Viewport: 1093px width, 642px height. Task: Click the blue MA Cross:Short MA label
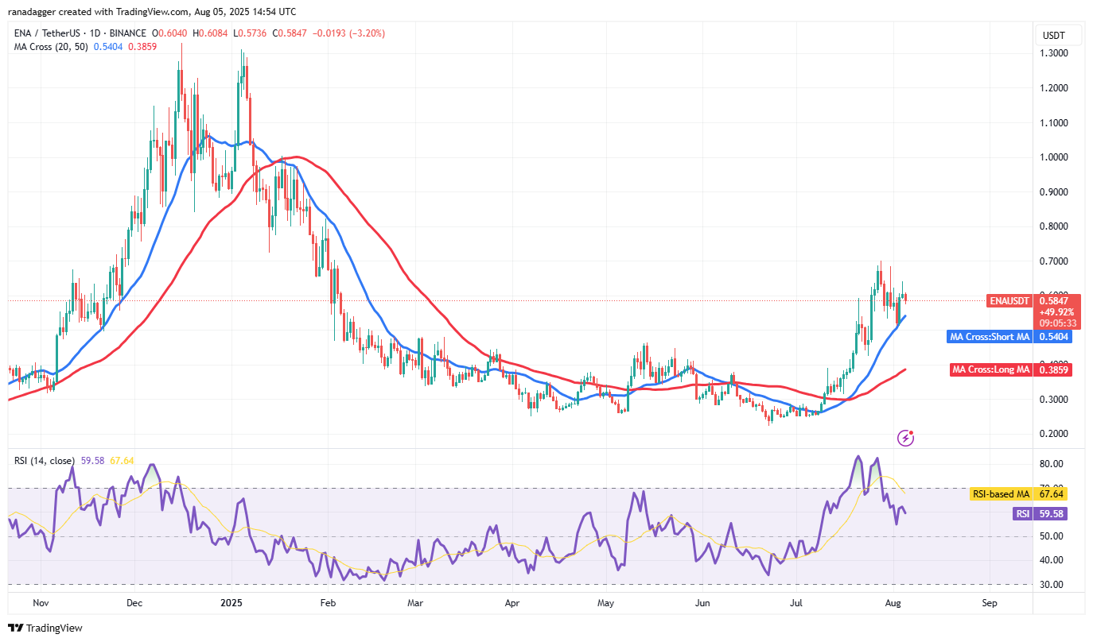[989, 337]
